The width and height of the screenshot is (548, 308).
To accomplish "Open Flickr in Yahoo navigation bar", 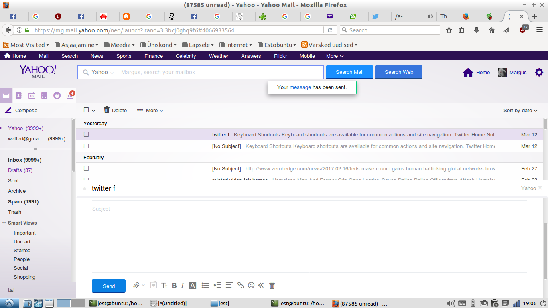I will [x=280, y=56].
